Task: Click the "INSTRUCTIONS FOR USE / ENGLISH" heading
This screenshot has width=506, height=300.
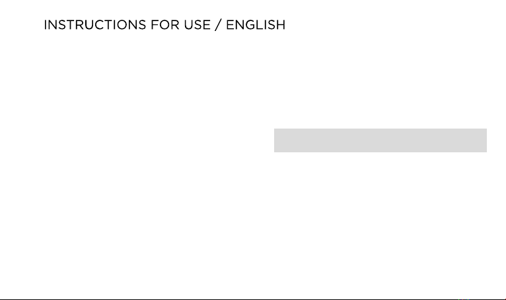Action: (164, 25)
